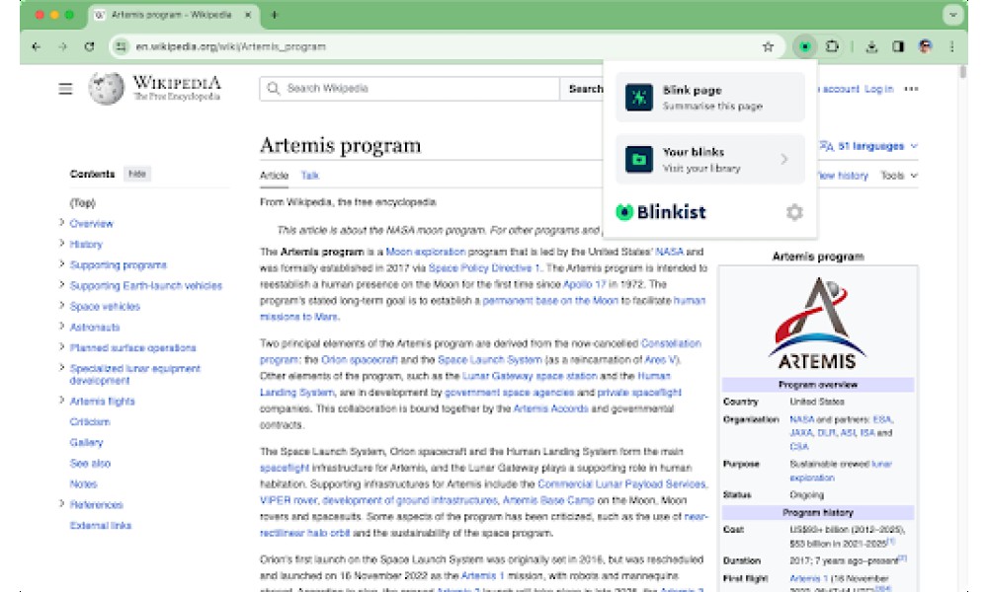This screenshot has height=592, width=988.
Task: Toggle the Chrome side panel icon
Action: click(898, 46)
